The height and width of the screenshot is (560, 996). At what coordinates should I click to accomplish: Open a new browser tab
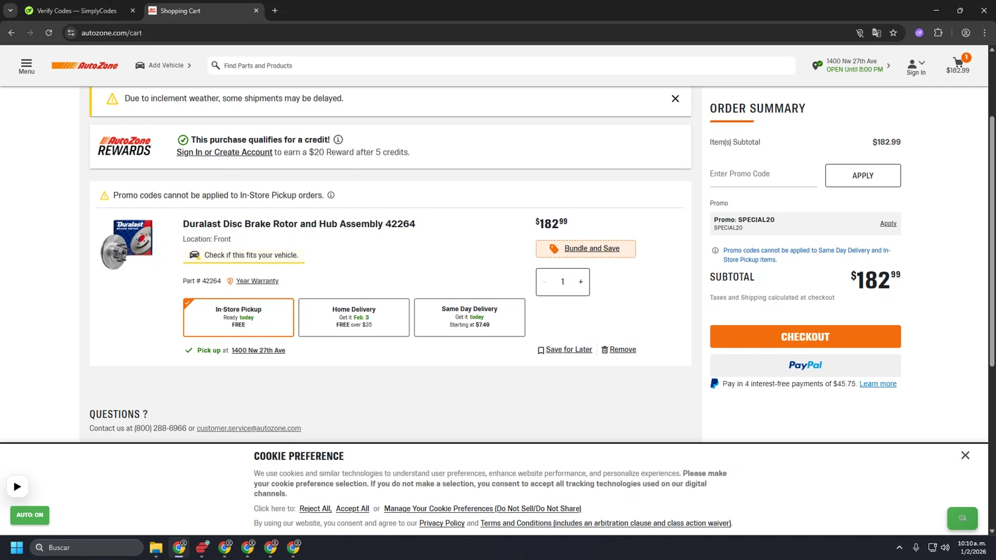click(x=275, y=11)
